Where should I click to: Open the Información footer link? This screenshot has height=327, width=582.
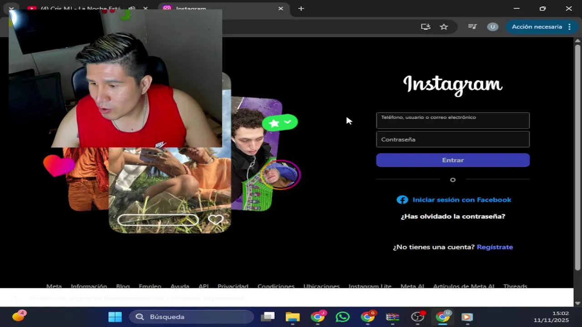point(89,286)
